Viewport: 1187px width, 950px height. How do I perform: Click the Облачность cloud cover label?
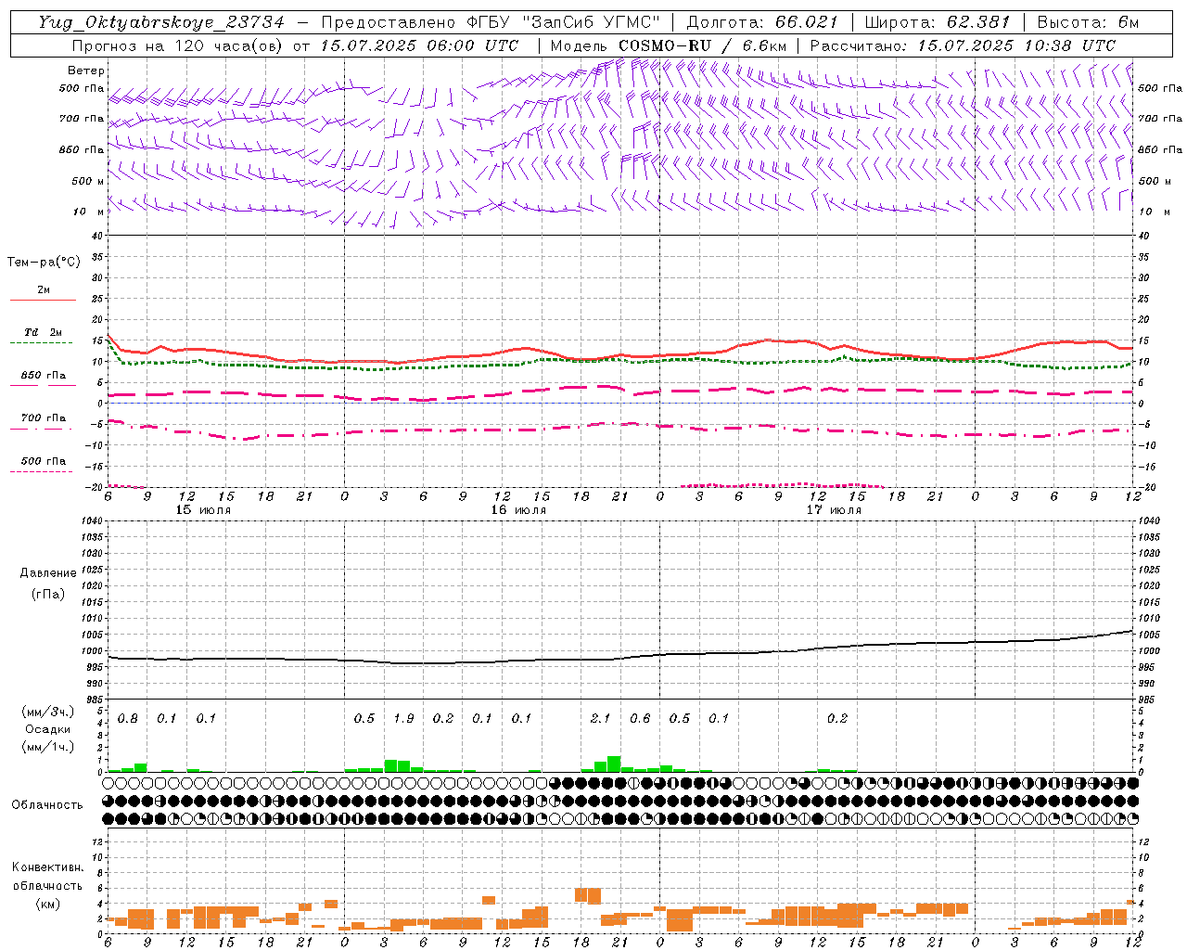47,805
